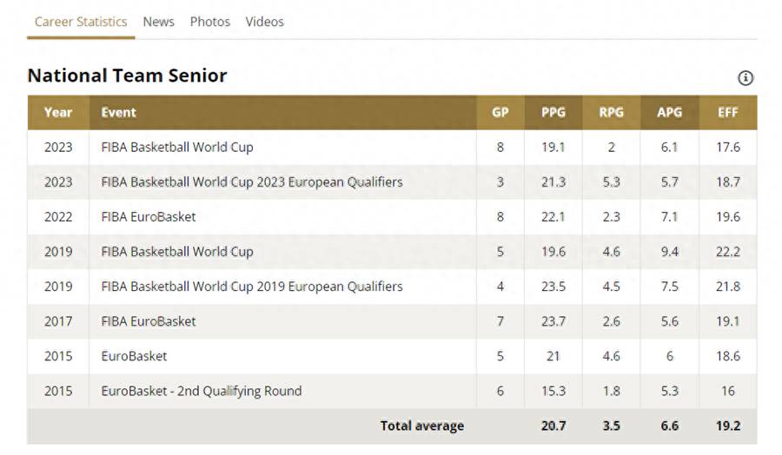Select the 2022 FIBA EuroBasket event

click(149, 217)
